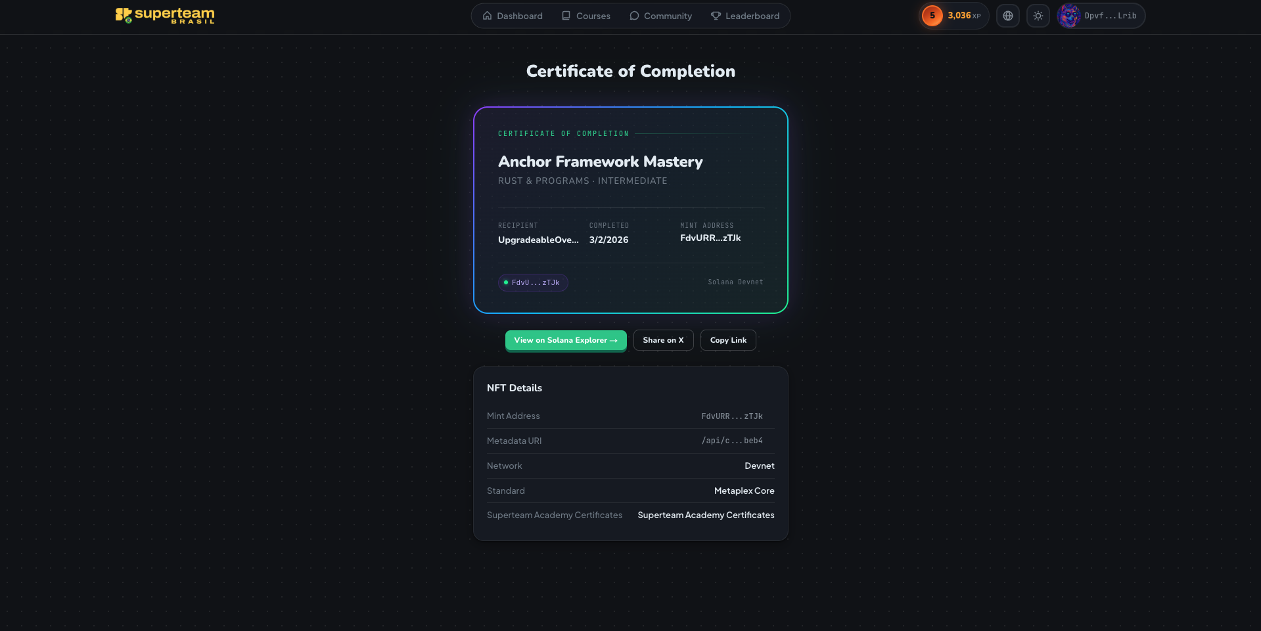Viewport: 1261px width, 631px height.
Task: Click the RUST & PROGRAMS · INTERMEDIATE subtitle
Action: pyautogui.click(x=583, y=181)
